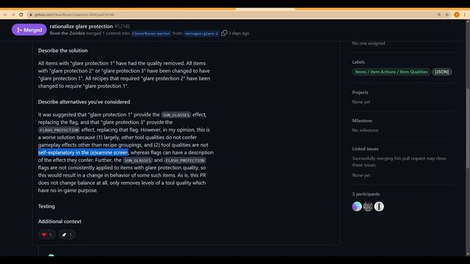Go forward using the browser forward arrow

(x=13, y=15)
